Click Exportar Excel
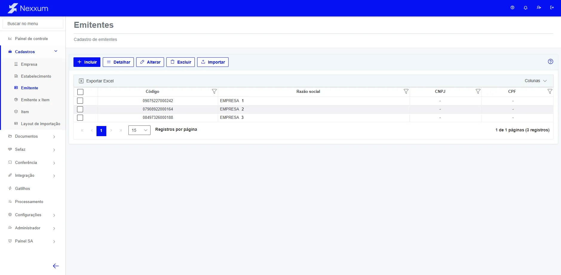The height and width of the screenshot is (275, 561). point(96,81)
